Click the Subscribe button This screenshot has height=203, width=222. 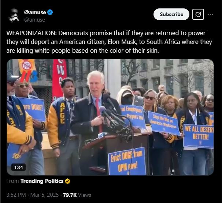[171, 14]
